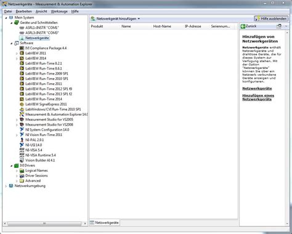Click the Driver Sessions icon
292x234 pixels.
coord(22,175)
